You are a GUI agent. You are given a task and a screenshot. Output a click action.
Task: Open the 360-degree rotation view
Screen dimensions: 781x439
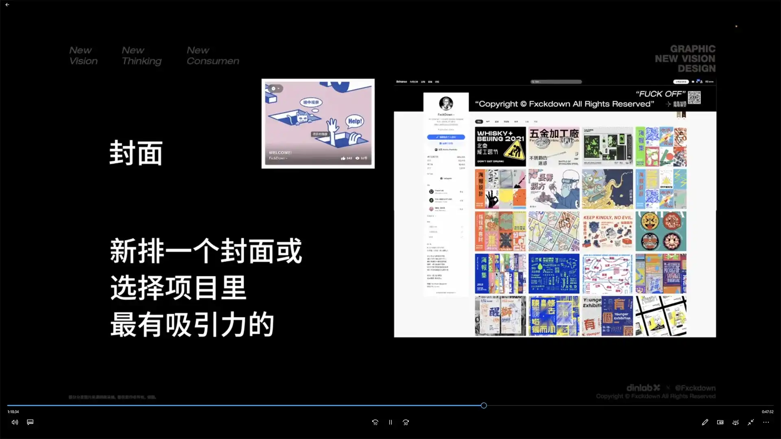(735, 422)
